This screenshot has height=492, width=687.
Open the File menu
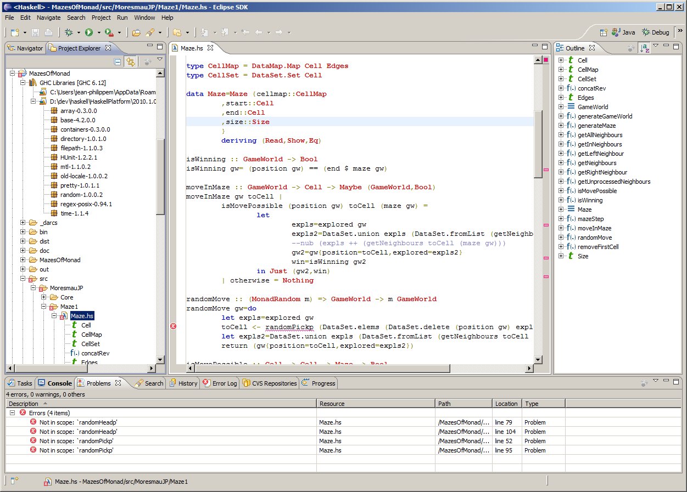point(9,18)
